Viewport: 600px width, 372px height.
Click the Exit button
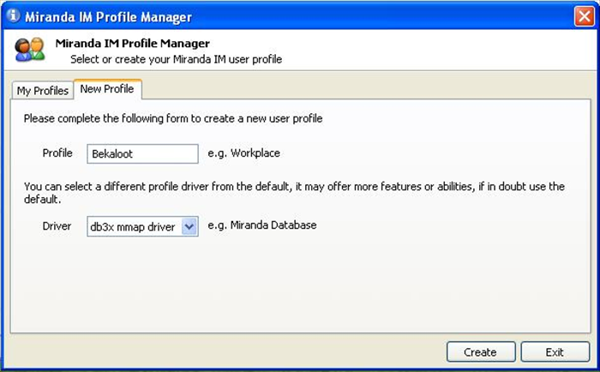tap(555, 351)
